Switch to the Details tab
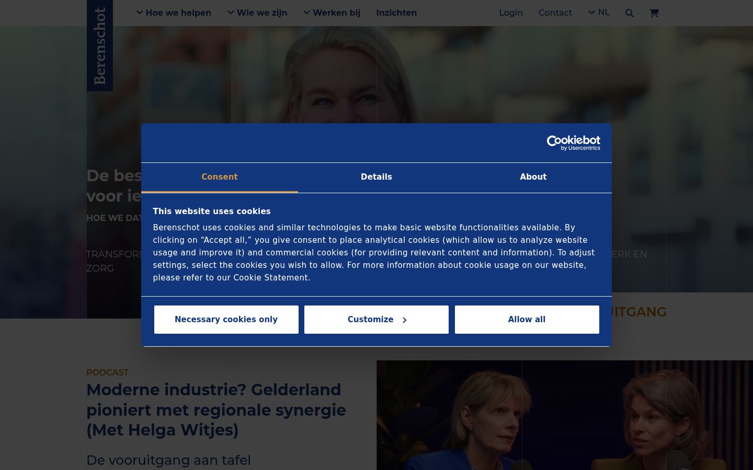753x470 pixels. coord(376,177)
